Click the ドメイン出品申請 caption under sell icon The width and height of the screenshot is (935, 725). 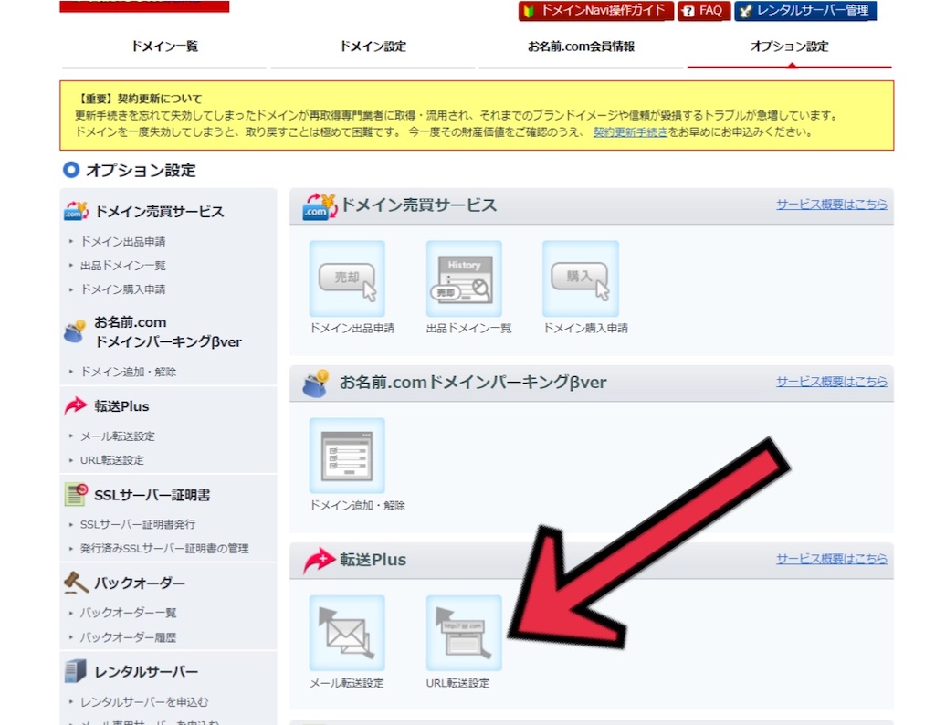[x=352, y=328]
